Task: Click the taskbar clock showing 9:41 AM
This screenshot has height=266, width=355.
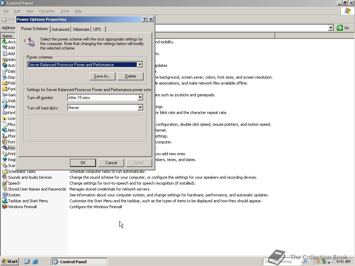Action: click(x=343, y=261)
